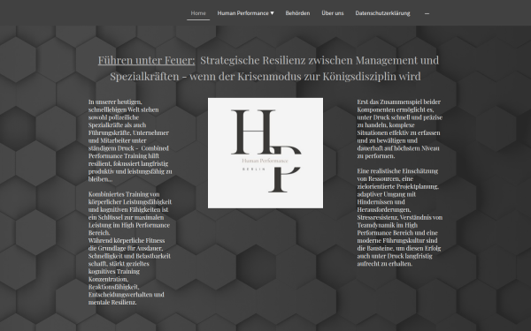The image size is (531, 331).
Task: Click the paragraph starting 'In unserer heutigen'
Action: click(130, 140)
